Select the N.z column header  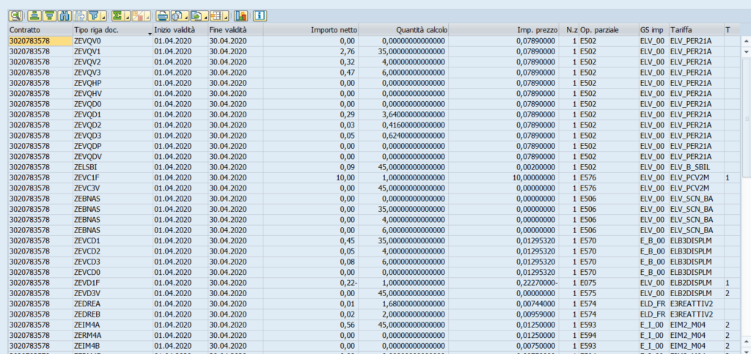point(569,29)
